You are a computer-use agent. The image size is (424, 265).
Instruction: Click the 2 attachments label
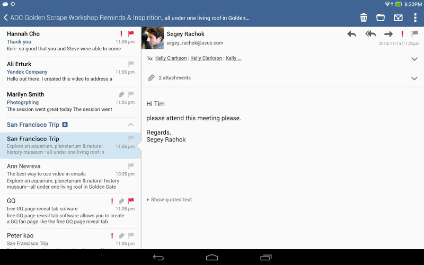[x=174, y=78]
